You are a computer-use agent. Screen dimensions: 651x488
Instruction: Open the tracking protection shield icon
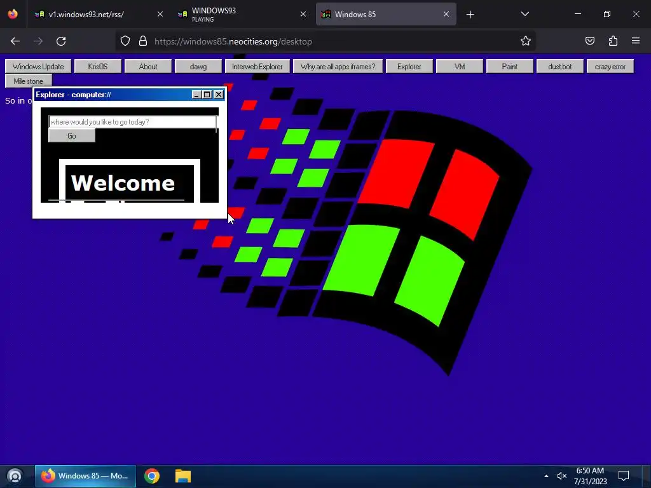[125, 41]
